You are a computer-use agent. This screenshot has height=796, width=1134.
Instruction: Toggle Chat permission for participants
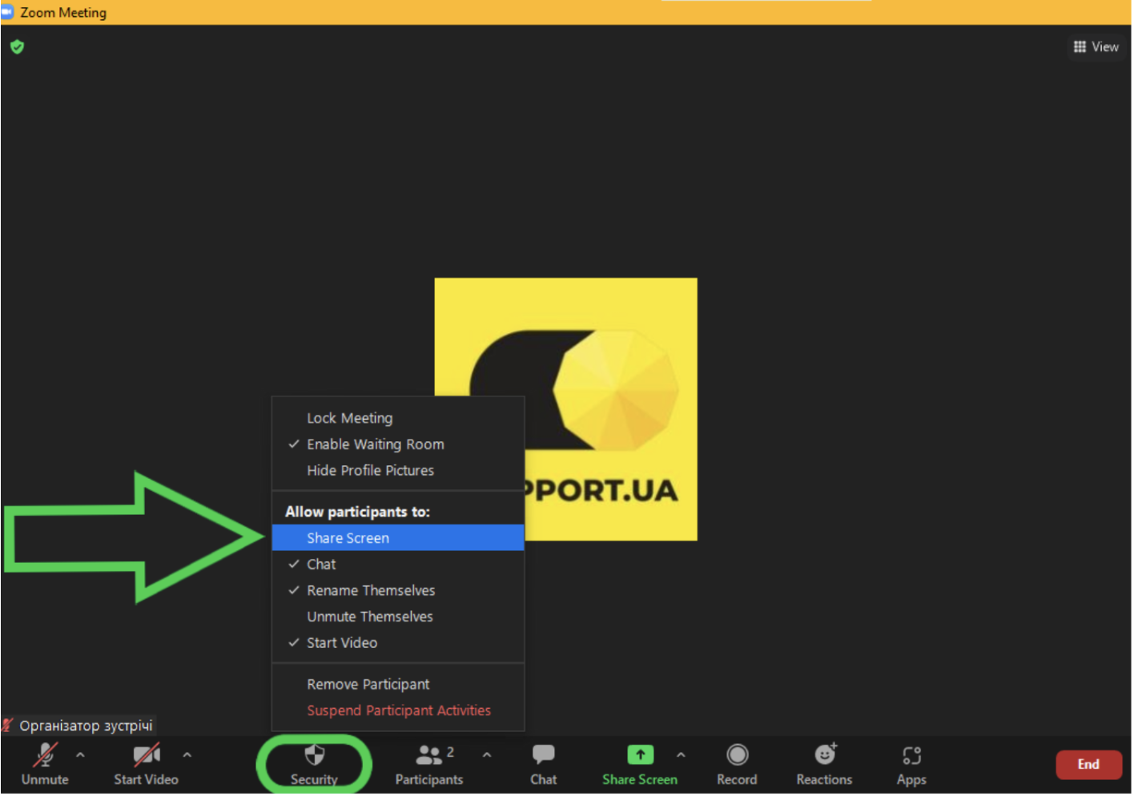(398, 565)
